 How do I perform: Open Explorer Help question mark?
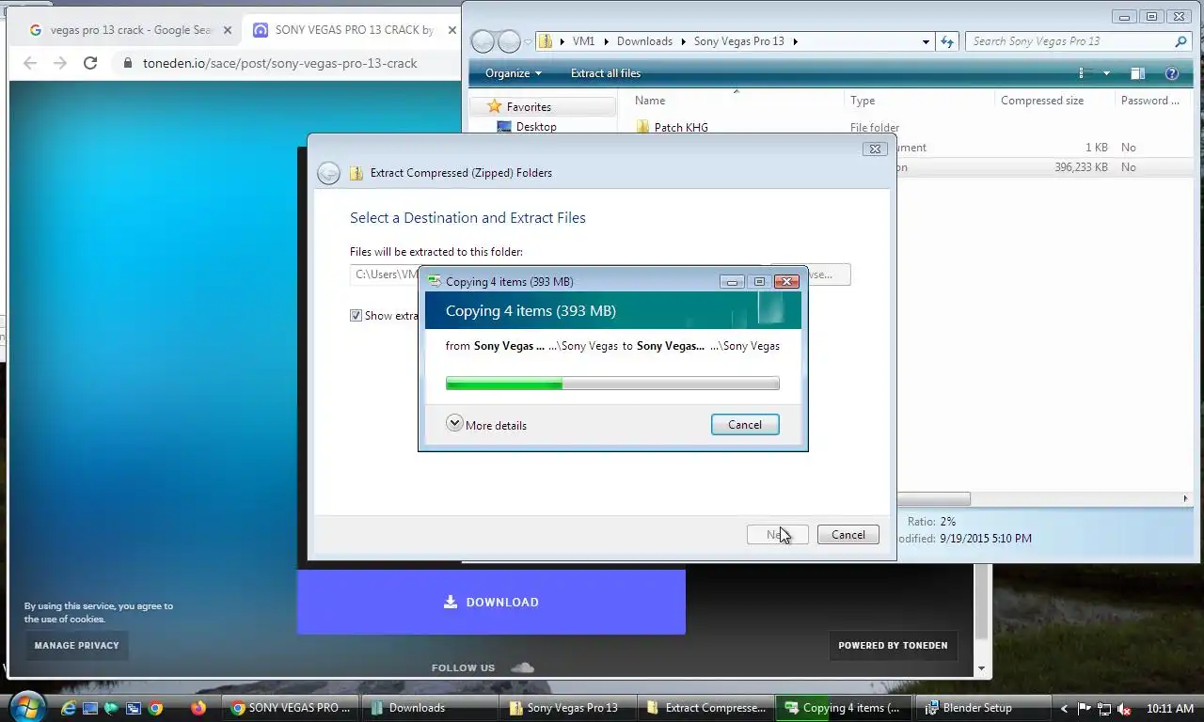point(1172,73)
